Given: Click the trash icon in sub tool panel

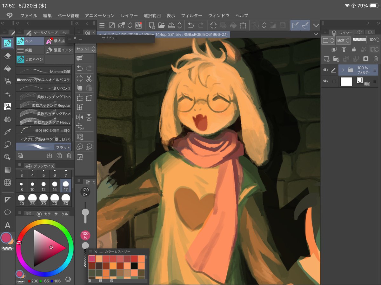Looking at the screenshot, I should click(x=69, y=155).
